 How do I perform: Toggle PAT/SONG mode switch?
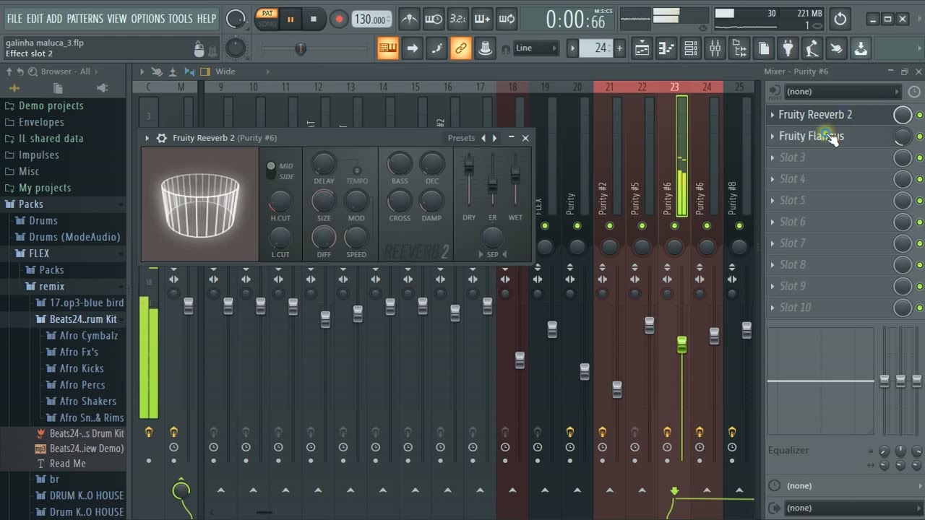[267, 19]
